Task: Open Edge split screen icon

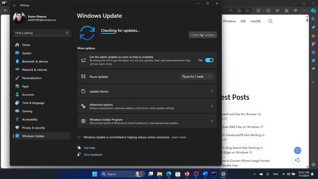Action: coord(268,10)
